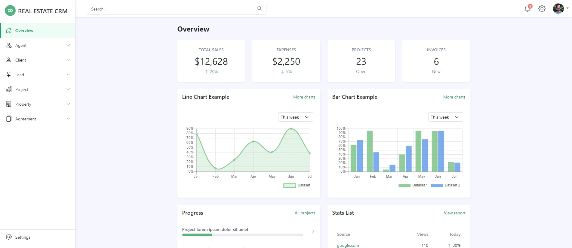Click the Jun peak point on line chart
The image size is (572, 248).
click(291, 129)
